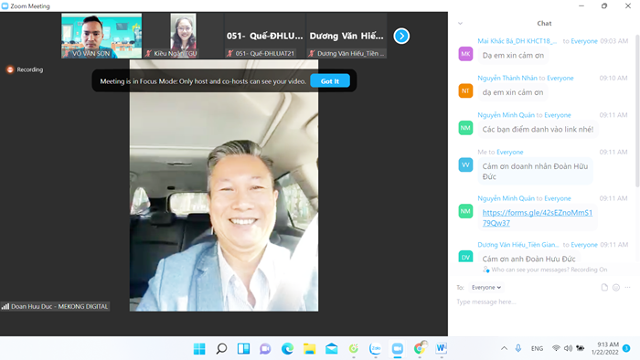Click the green DV avatar in chat

[x=465, y=256]
